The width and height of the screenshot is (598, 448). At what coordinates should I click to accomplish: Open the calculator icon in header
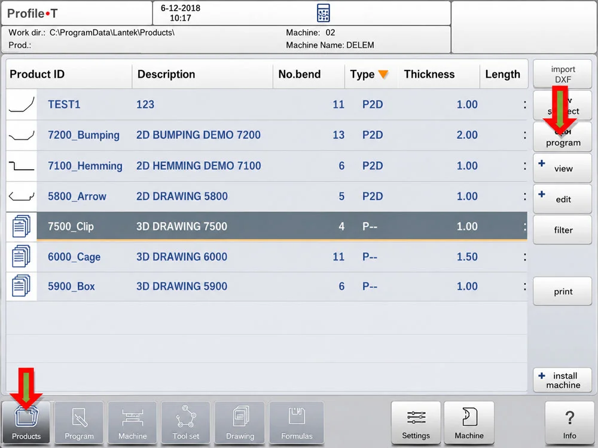click(324, 13)
